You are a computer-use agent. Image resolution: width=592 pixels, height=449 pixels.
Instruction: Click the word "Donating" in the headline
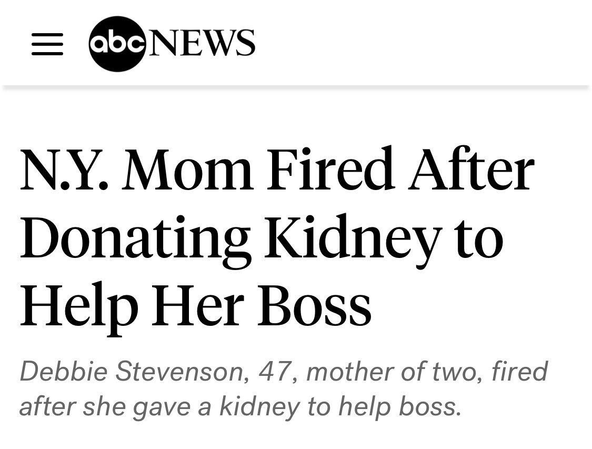point(134,238)
